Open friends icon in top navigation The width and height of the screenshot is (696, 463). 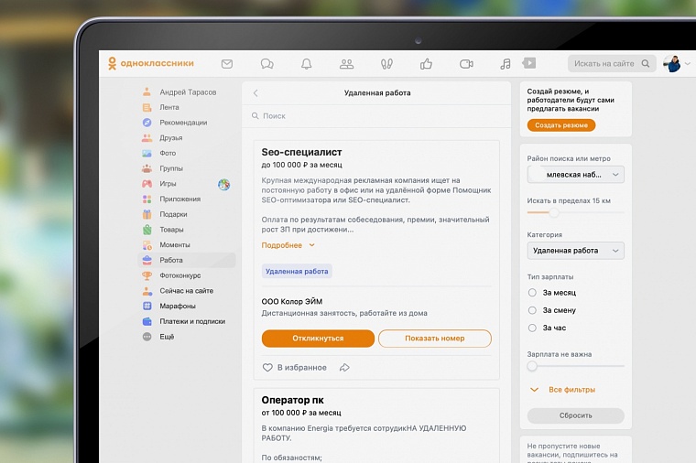346,64
